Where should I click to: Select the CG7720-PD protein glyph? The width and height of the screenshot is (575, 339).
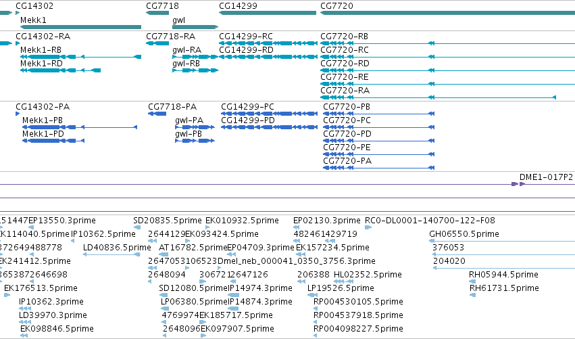(379, 141)
